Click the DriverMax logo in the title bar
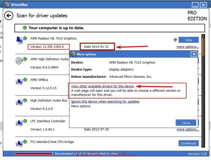The image size is (211, 160). (x=6, y=5)
